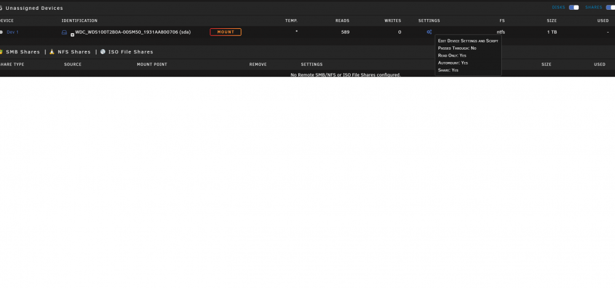Click the 'Passed Through: No' tooltip line
This screenshot has height=288, width=615.
[x=457, y=48]
